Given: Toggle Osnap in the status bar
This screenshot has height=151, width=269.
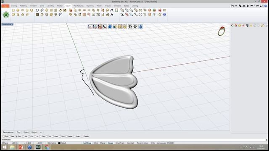Looking at the screenshot, I should (110, 143).
